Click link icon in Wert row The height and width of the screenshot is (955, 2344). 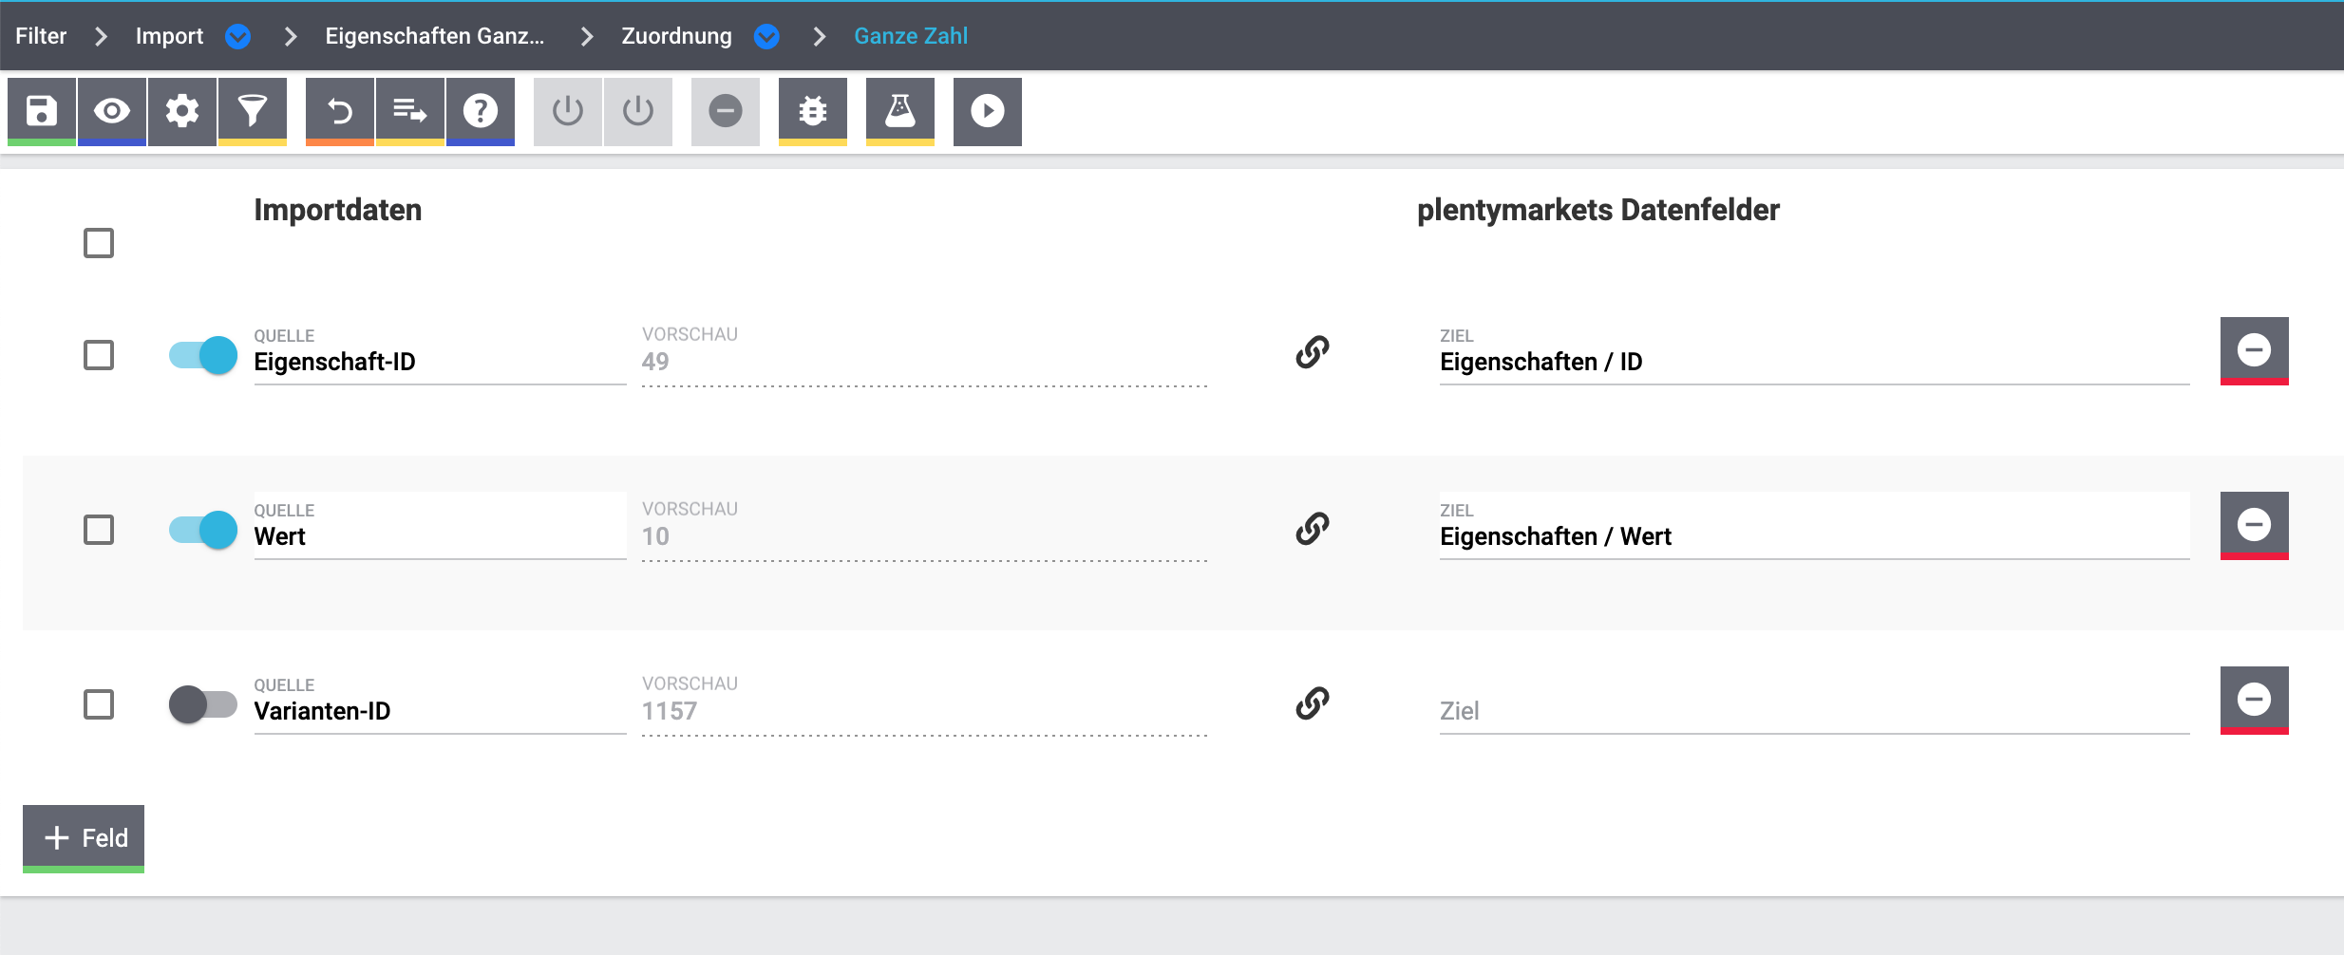click(1313, 528)
